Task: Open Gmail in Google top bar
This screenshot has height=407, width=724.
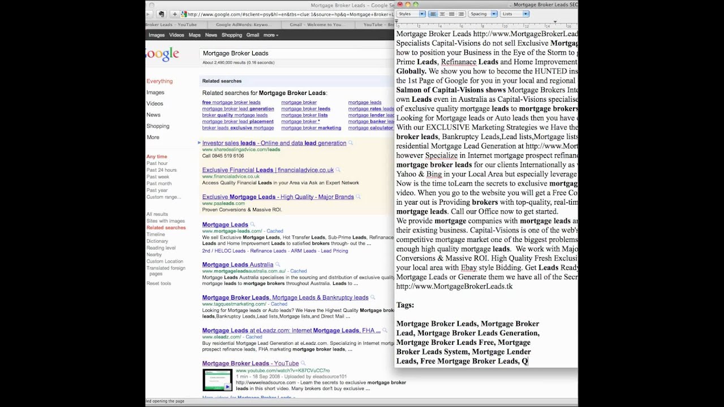Action: point(253,35)
